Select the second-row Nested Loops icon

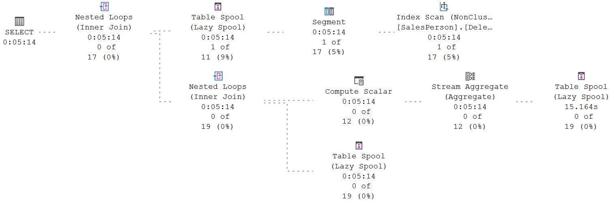coord(218,76)
